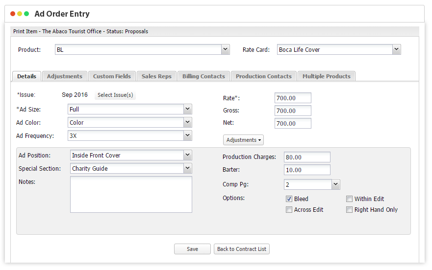This screenshot has height=270, width=432.
Task: Select the Sales Reps tab
Action: 156,76
